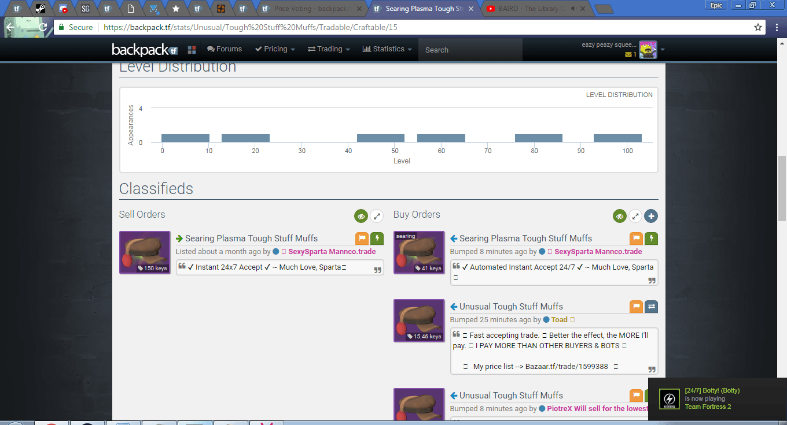Open the envelope notifications icon

tap(628, 55)
